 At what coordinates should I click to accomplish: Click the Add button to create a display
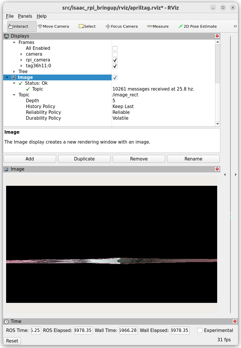[x=29, y=159]
